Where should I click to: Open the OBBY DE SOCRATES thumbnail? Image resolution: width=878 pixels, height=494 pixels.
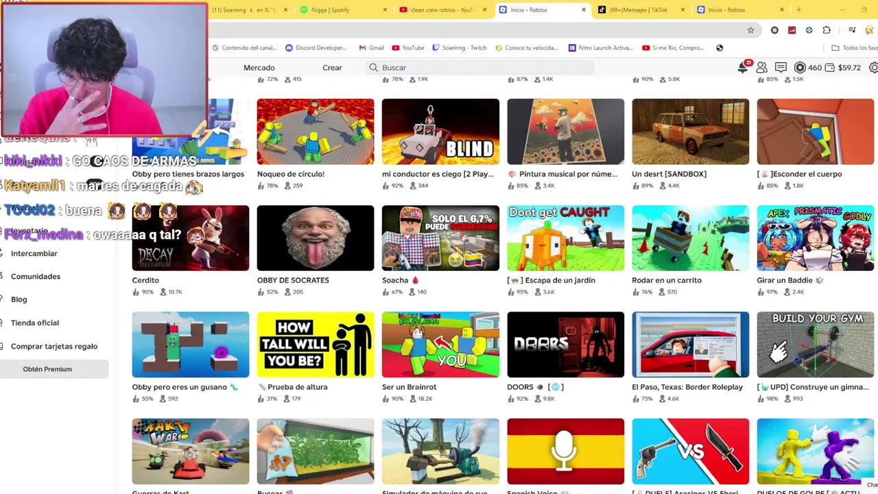point(316,238)
